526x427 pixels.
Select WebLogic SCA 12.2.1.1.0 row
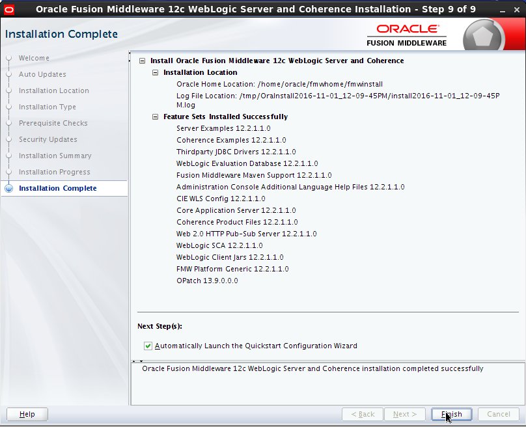(219, 246)
